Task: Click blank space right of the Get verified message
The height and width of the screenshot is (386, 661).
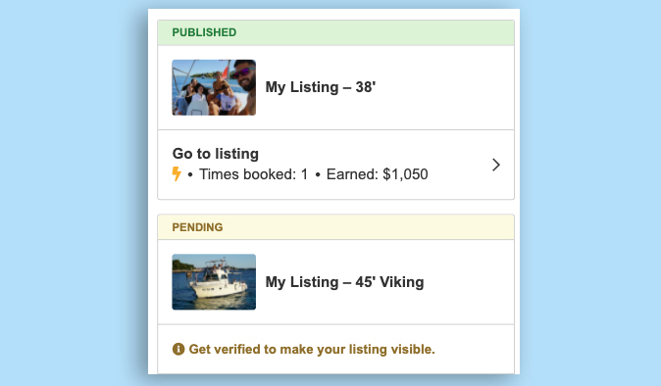Action: (x=475, y=350)
